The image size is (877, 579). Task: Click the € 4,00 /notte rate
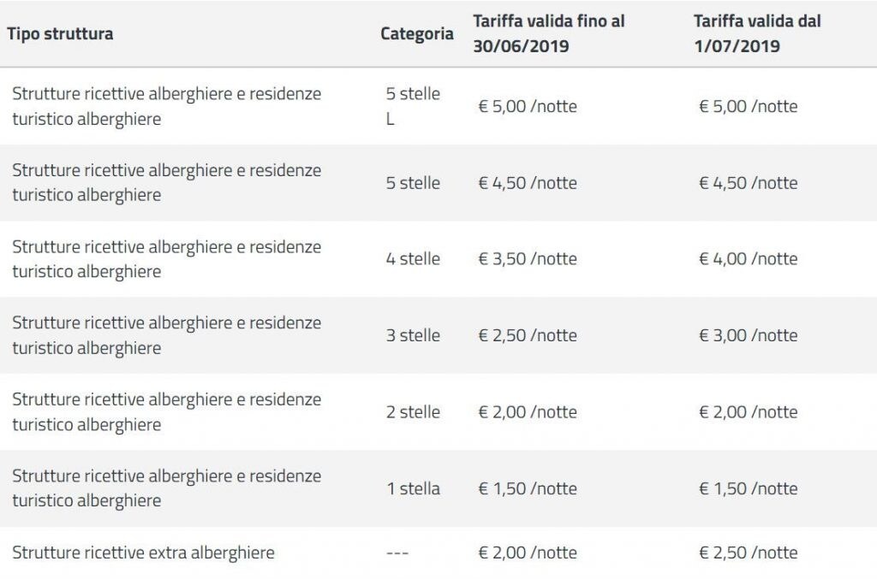click(748, 258)
